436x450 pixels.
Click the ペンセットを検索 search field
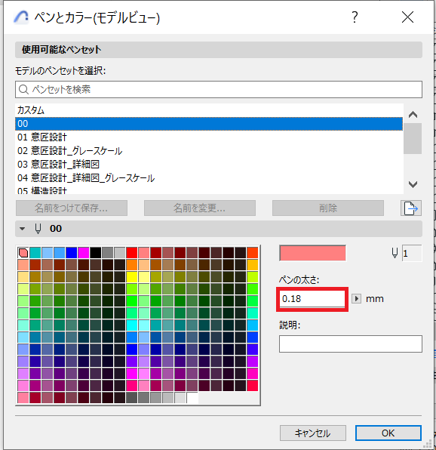[219, 90]
